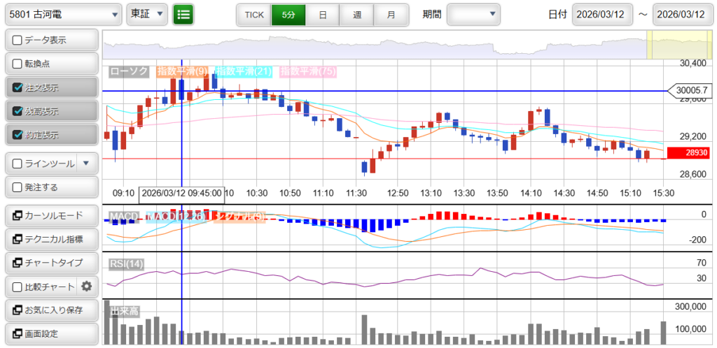
Task: Disable the 約定表示 checkbox
Action: [18, 135]
